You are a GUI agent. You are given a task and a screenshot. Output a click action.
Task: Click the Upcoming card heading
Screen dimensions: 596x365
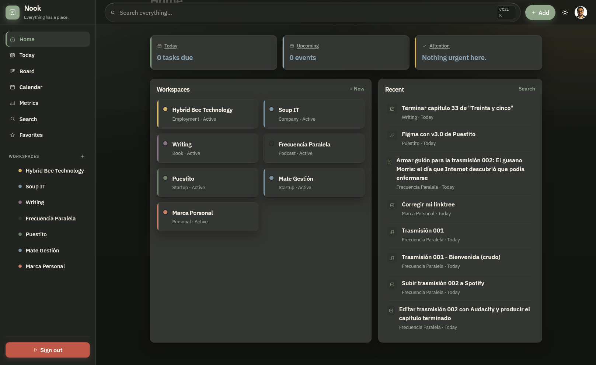[x=308, y=46]
